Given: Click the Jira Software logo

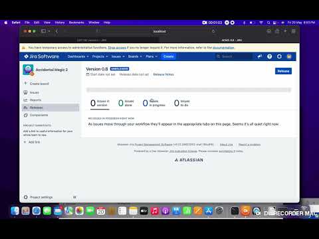Looking at the screenshot, I should coord(42,56).
